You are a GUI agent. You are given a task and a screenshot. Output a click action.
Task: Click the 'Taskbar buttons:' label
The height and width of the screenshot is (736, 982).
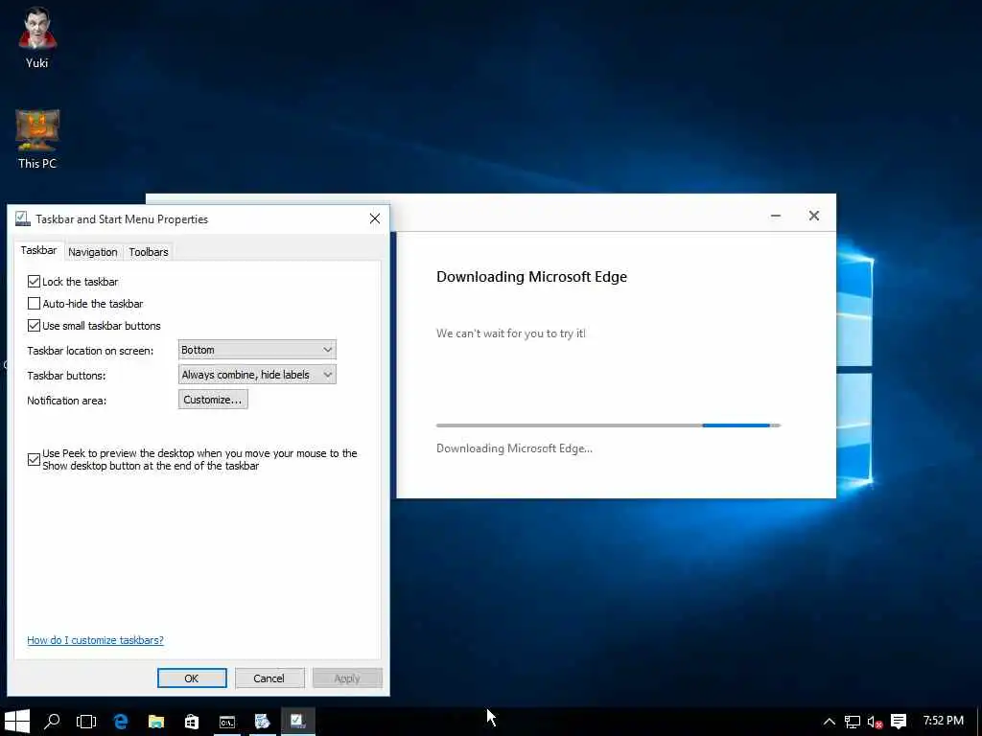[66, 376]
